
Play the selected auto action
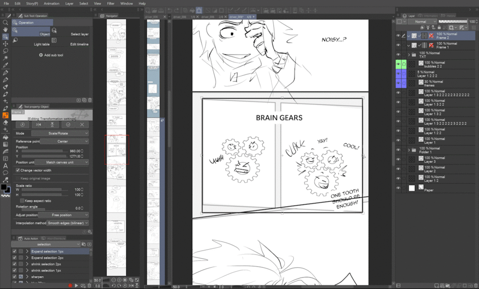(x=76, y=286)
